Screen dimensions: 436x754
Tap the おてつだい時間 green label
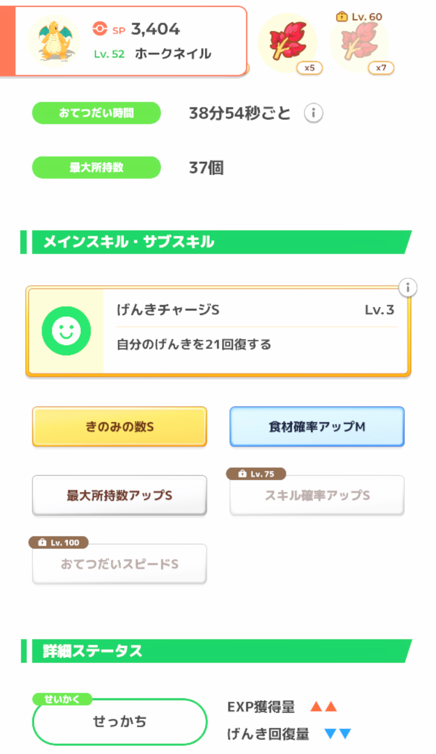tap(97, 113)
